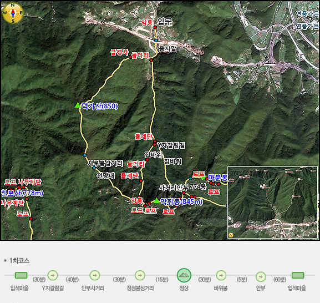Screen dimensions: 320x303
Task: Click the arrow icon above 장성봉삼거리
Action: point(140,275)
